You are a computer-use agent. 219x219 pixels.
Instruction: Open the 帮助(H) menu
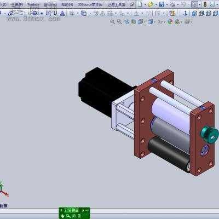click(x=67, y=4)
